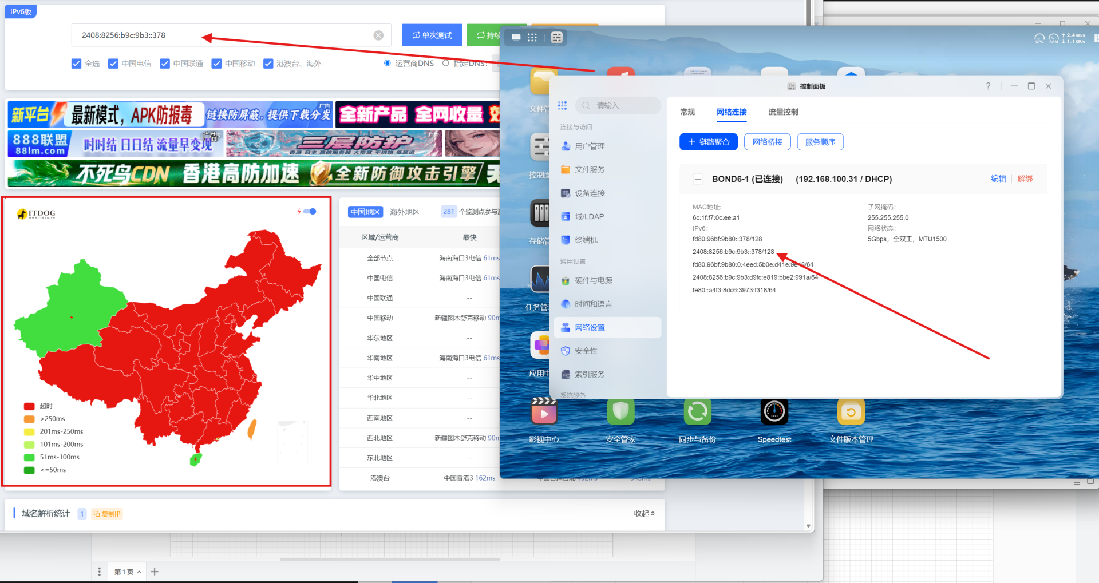1099x583 pixels.
Task: Select 网络设置 in the control panel sidebar
Action: 607,328
